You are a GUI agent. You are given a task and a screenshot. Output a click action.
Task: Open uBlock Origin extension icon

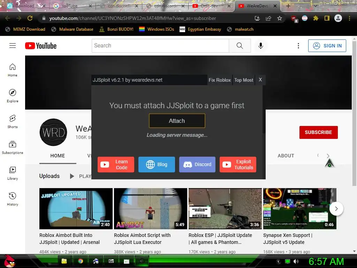point(294,19)
